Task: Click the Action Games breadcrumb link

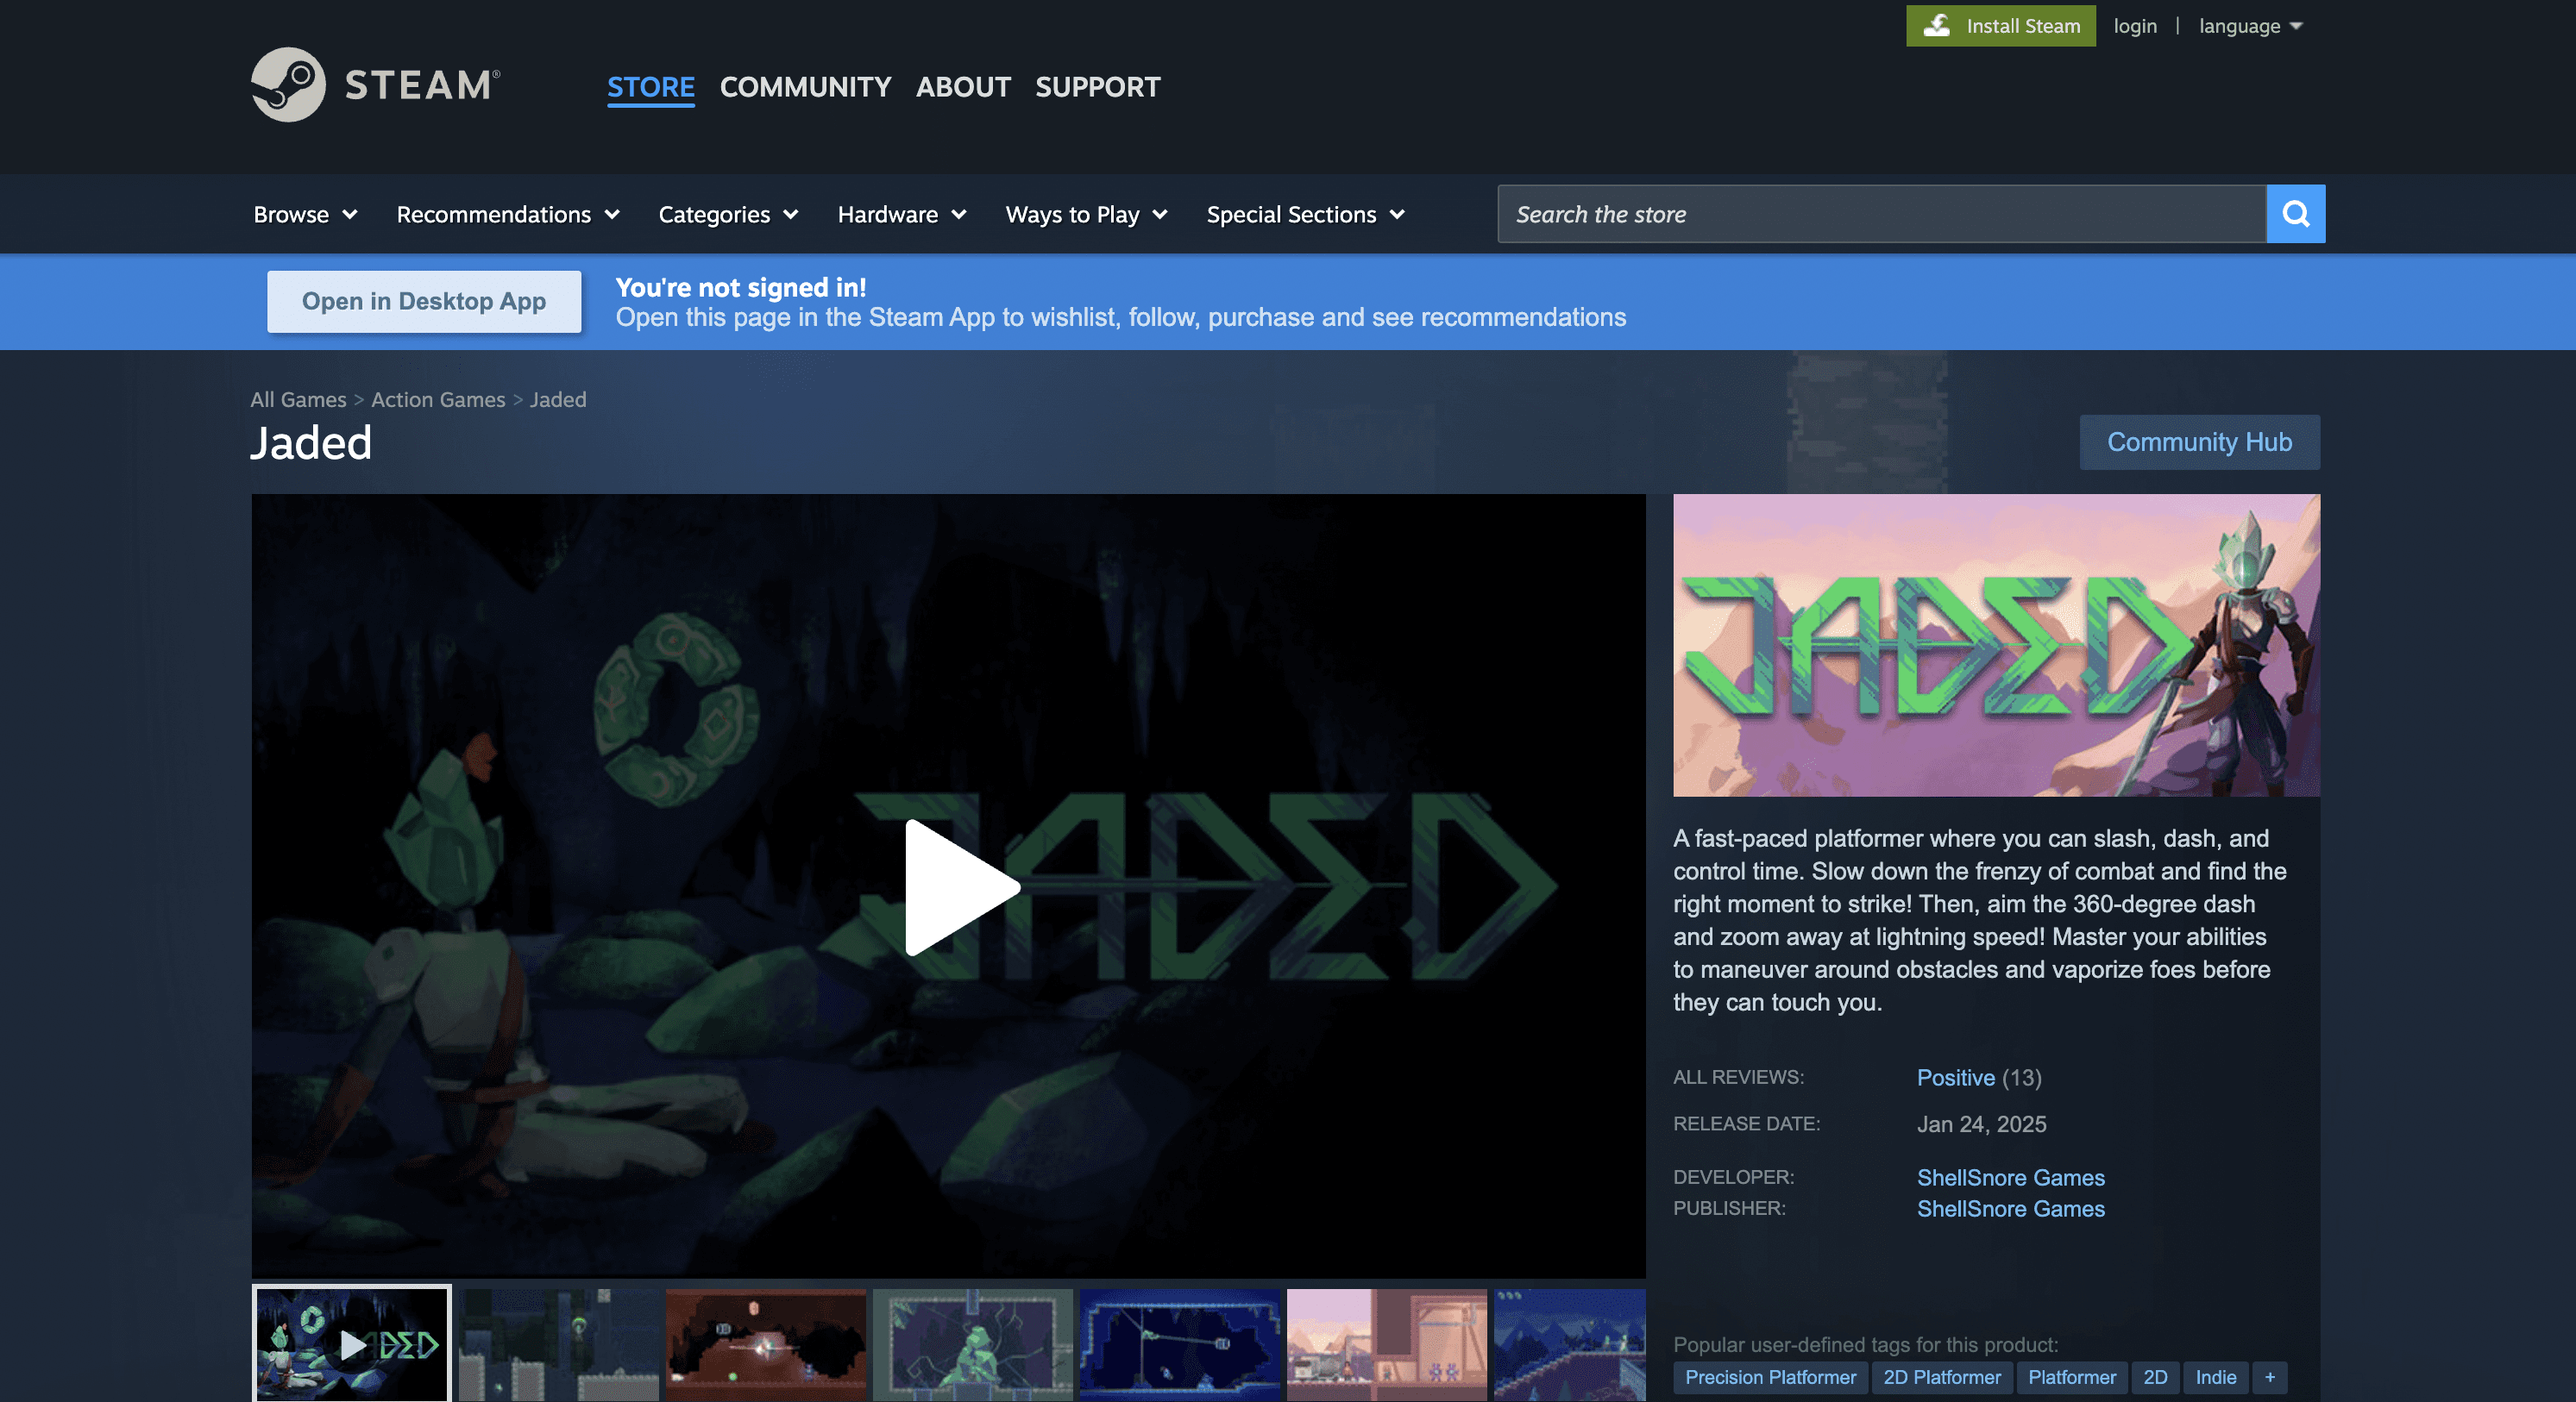Action: coord(438,400)
